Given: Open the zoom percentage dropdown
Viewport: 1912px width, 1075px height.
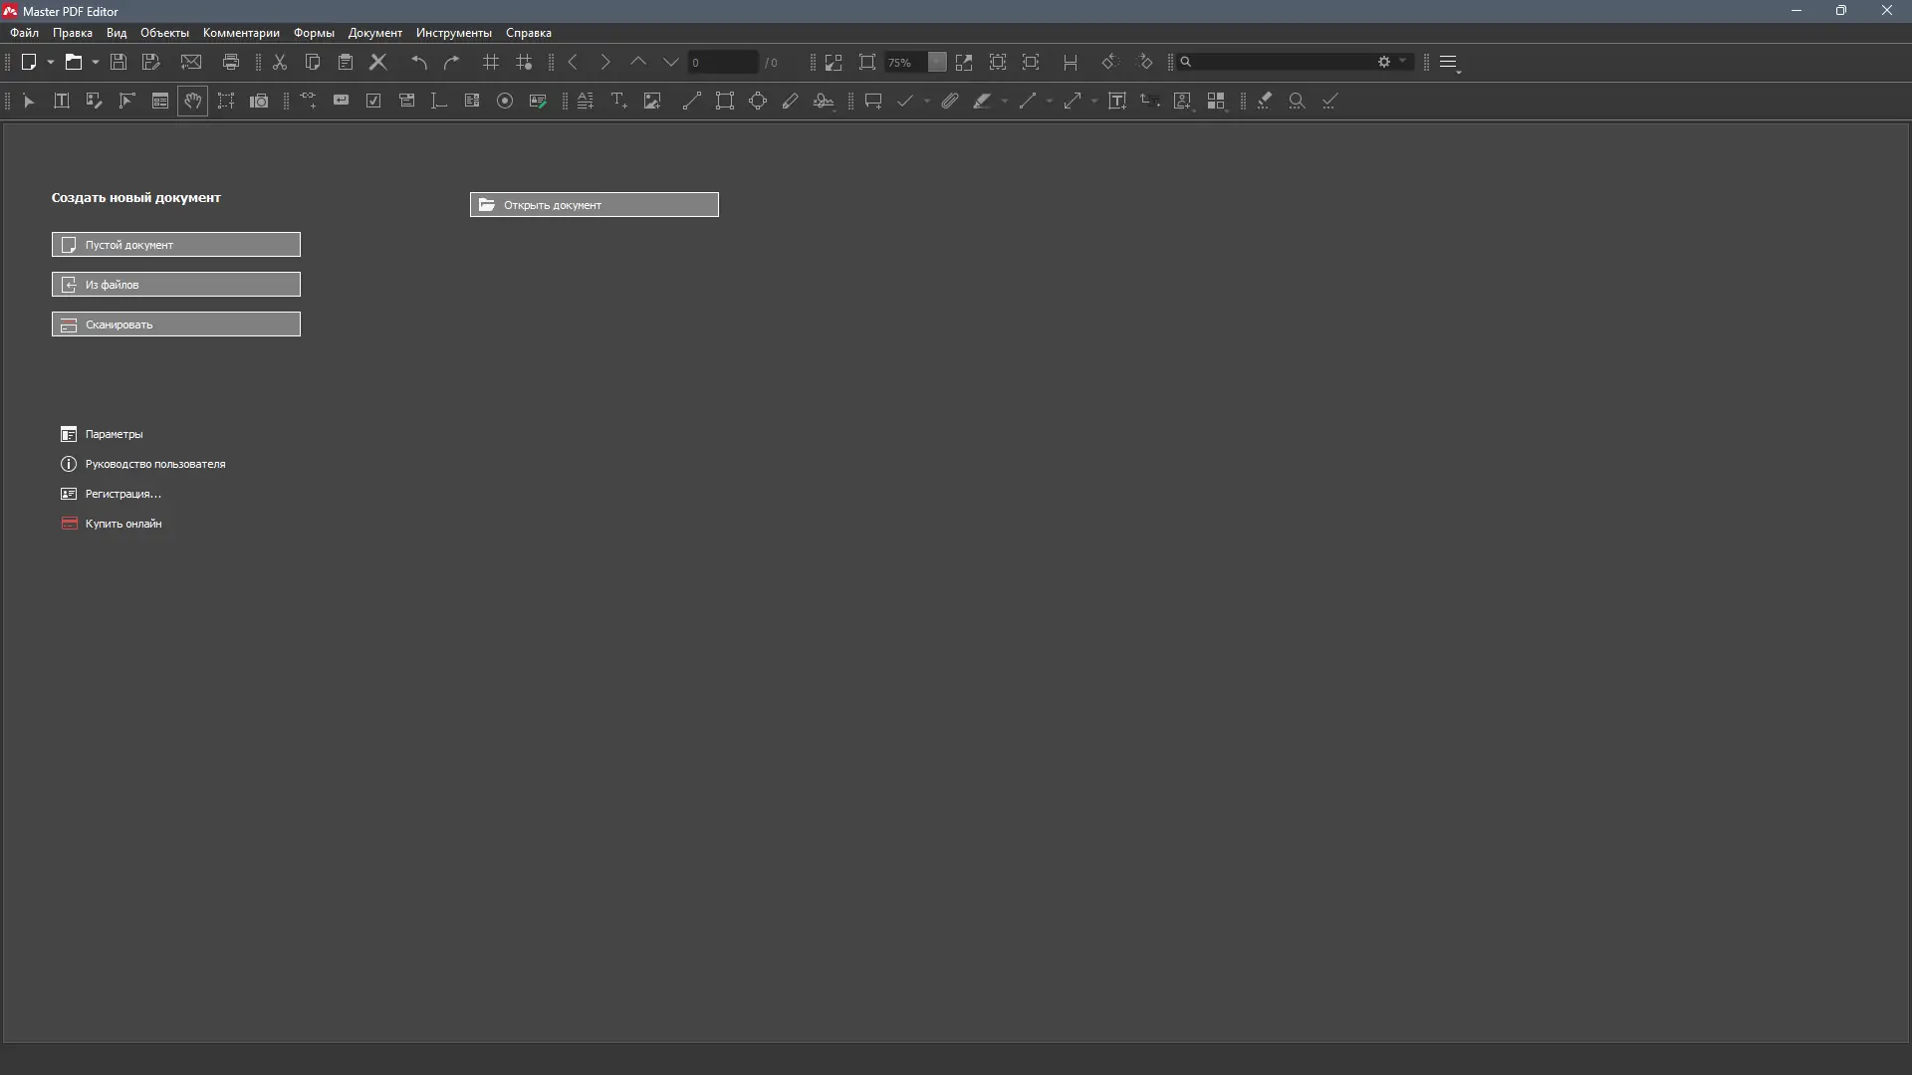Looking at the screenshot, I should click(936, 62).
